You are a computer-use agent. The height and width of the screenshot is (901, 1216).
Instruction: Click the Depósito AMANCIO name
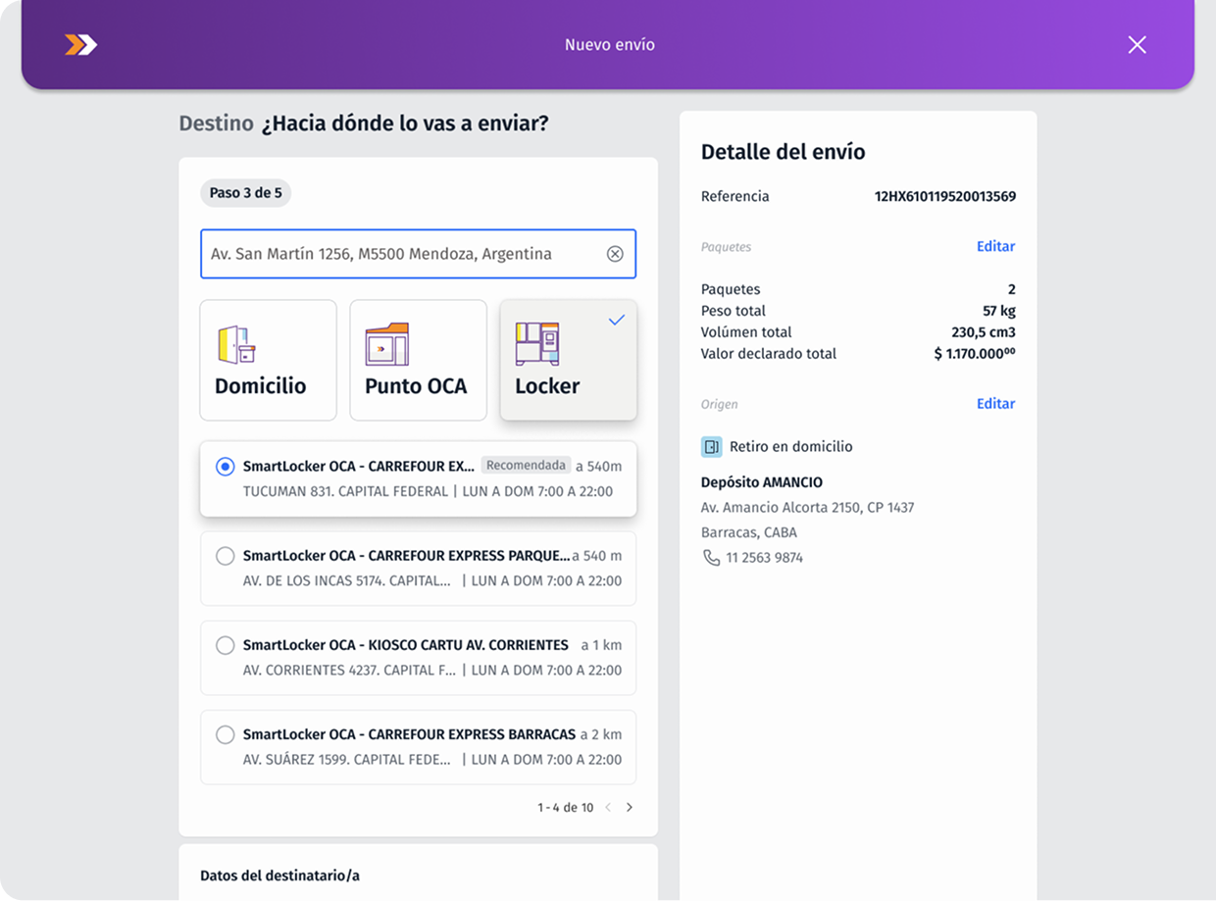click(x=762, y=482)
